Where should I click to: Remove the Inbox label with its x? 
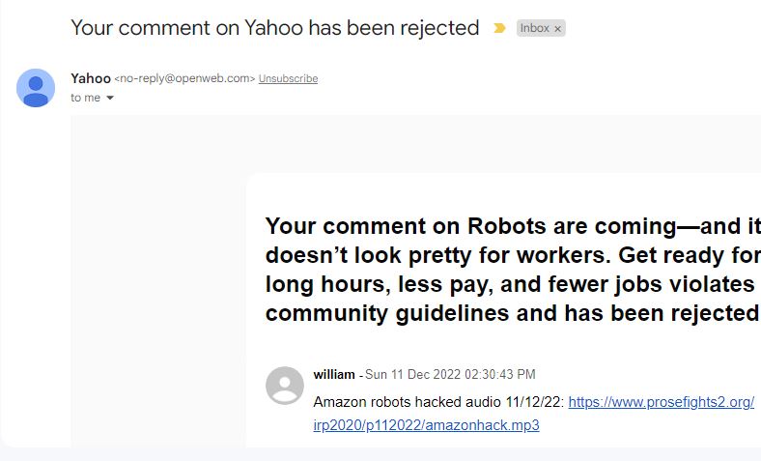coord(557,29)
